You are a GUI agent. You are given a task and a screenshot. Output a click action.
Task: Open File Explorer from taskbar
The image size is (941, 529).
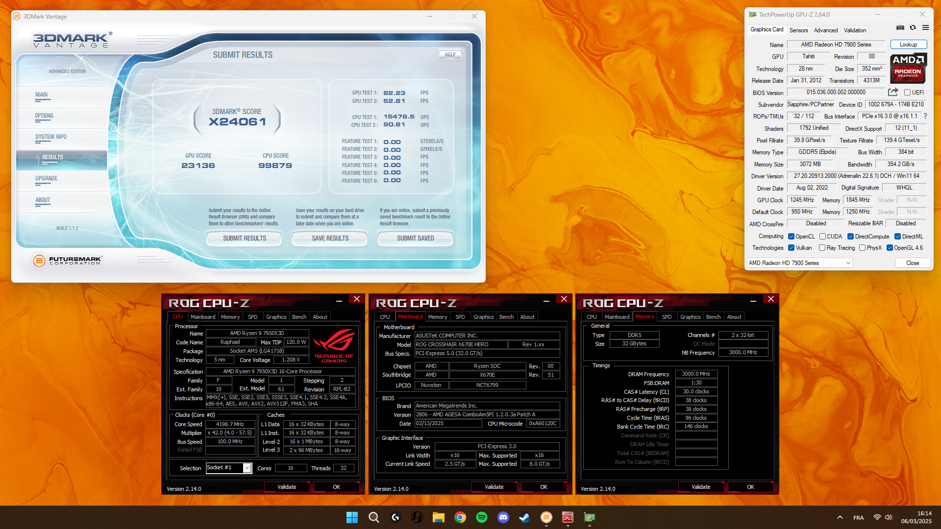438,517
